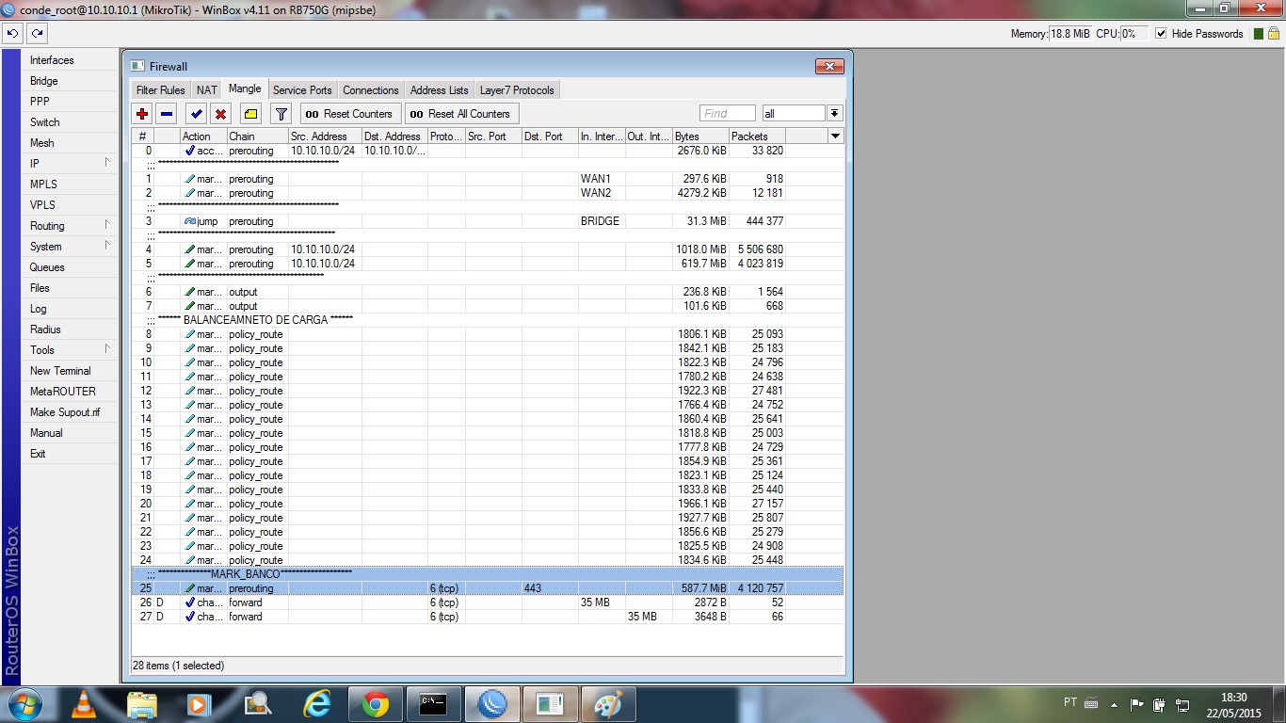Click the WinBox undo arrow
1286x723 pixels.
tap(12, 33)
